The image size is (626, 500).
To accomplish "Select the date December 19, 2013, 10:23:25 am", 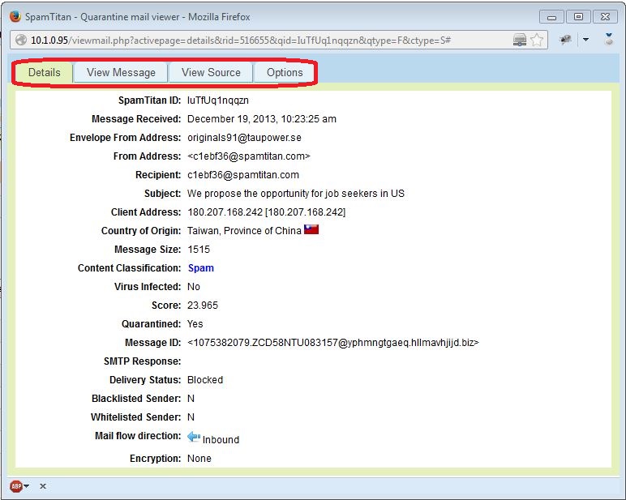I will pyautogui.click(x=262, y=119).
